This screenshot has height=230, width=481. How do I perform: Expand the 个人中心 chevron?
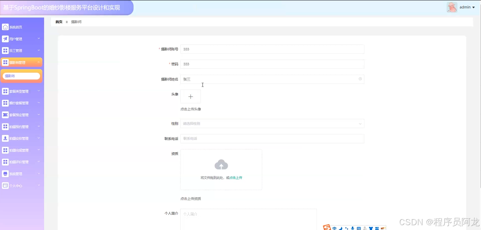click(39, 185)
